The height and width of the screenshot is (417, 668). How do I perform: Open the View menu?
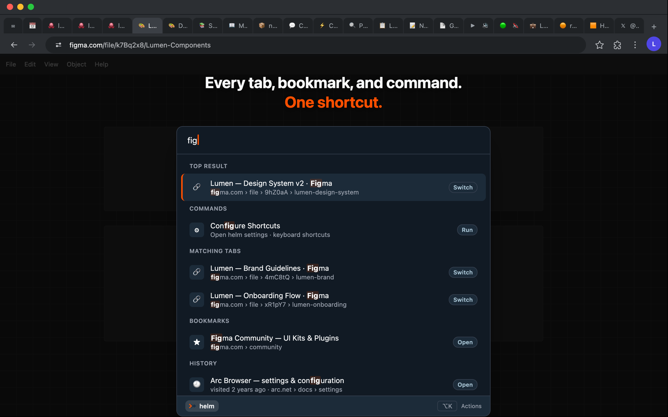point(51,64)
